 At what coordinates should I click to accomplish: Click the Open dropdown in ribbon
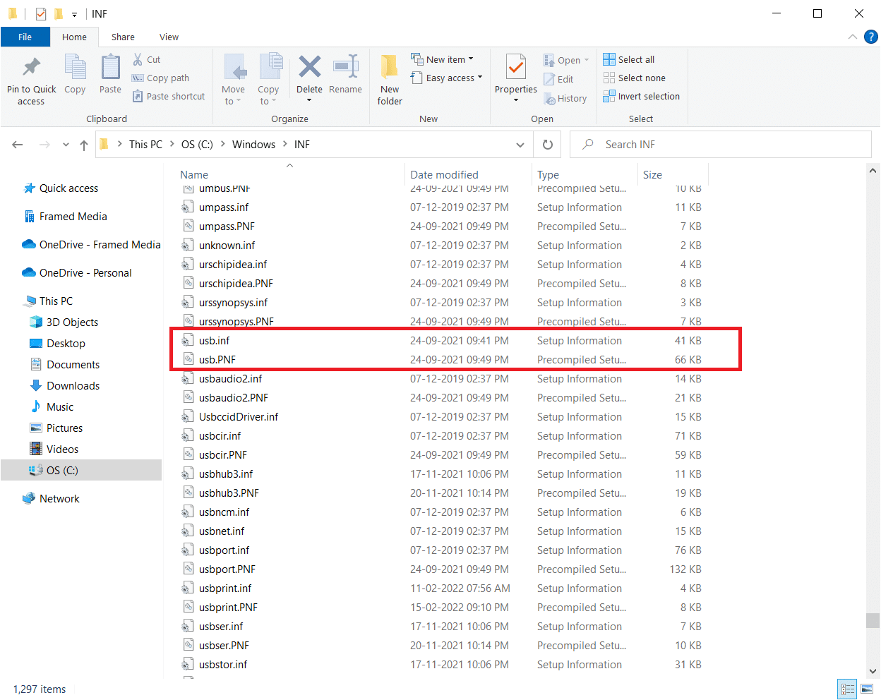[x=567, y=60]
